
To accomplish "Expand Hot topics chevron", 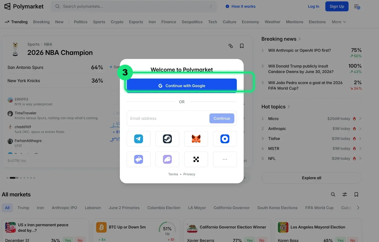I will click(x=289, y=107).
